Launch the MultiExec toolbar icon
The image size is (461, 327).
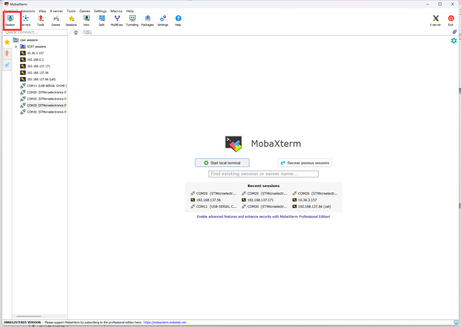[x=117, y=21]
